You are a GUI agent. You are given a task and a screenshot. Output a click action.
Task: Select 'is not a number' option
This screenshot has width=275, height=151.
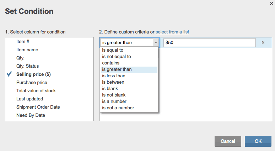point(118,108)
